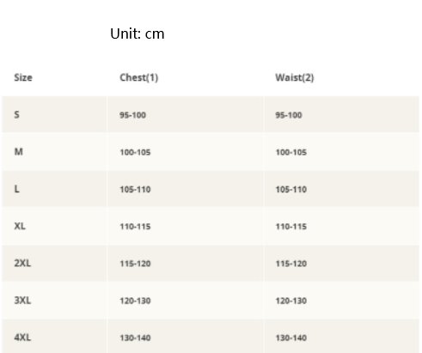Select the L size row label
The height and width of the screenshot is (353, 422).
[x=17, y=189]
